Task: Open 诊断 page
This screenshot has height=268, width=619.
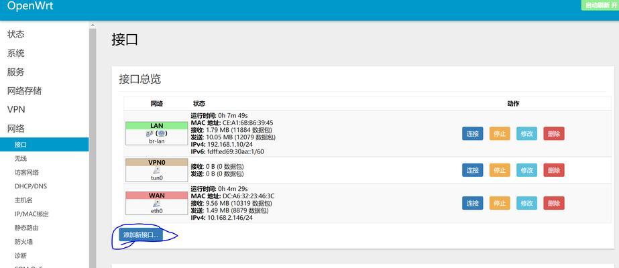Action: click(x=21, y=255)
